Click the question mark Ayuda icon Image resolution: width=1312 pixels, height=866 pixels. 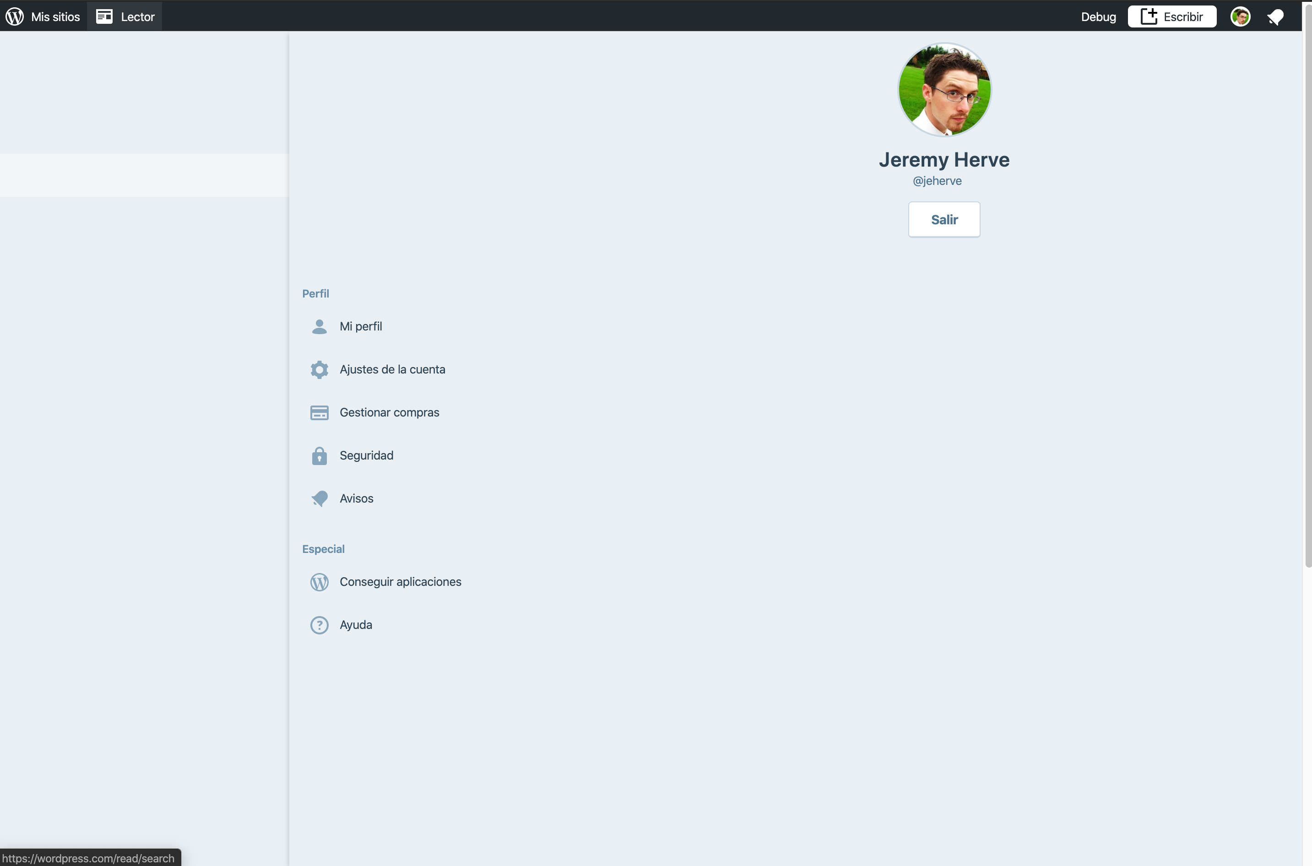[319, 625]
